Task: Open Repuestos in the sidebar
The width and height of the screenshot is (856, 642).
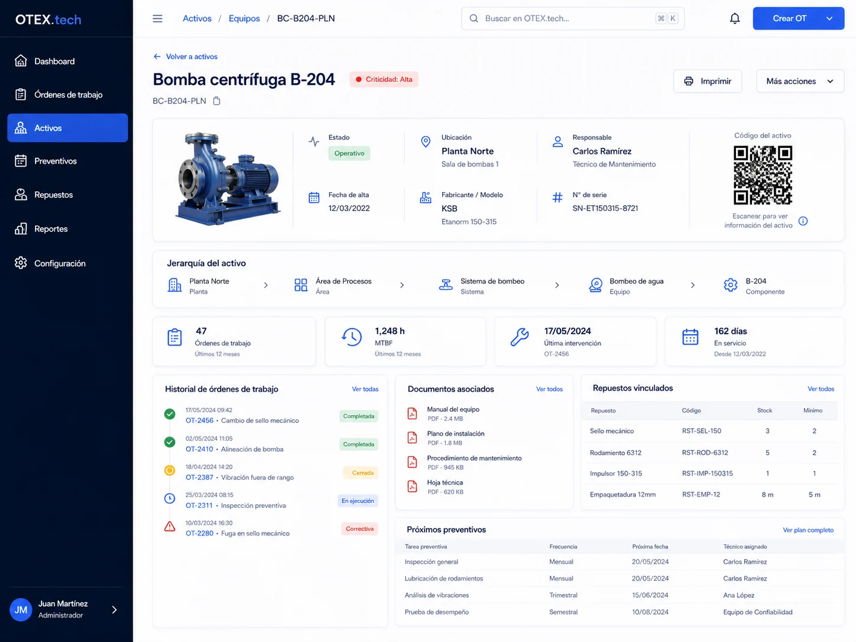Action: pyautogui.click(x=67, y=194)
